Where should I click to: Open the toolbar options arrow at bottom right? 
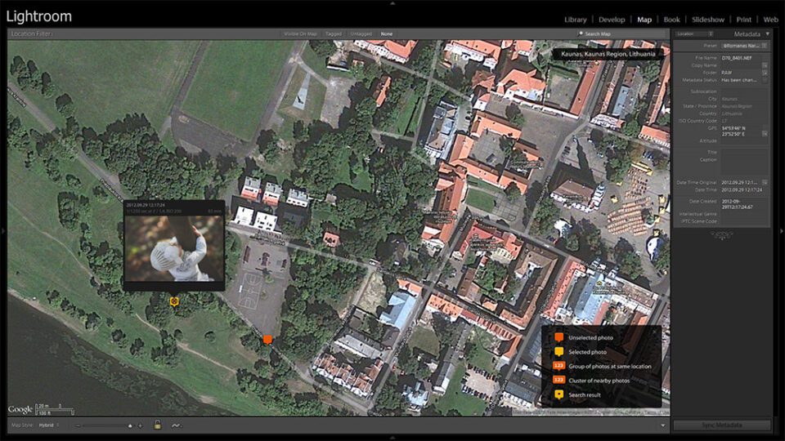[663, 425]
